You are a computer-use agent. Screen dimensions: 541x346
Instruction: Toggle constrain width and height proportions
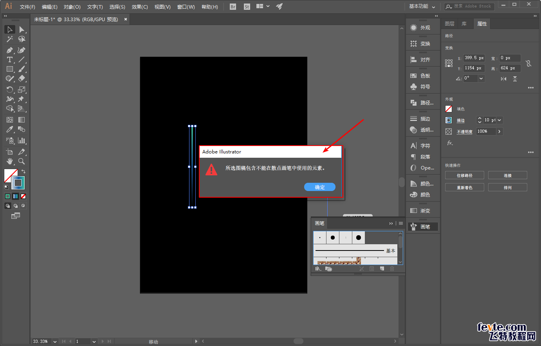[528, 63]
